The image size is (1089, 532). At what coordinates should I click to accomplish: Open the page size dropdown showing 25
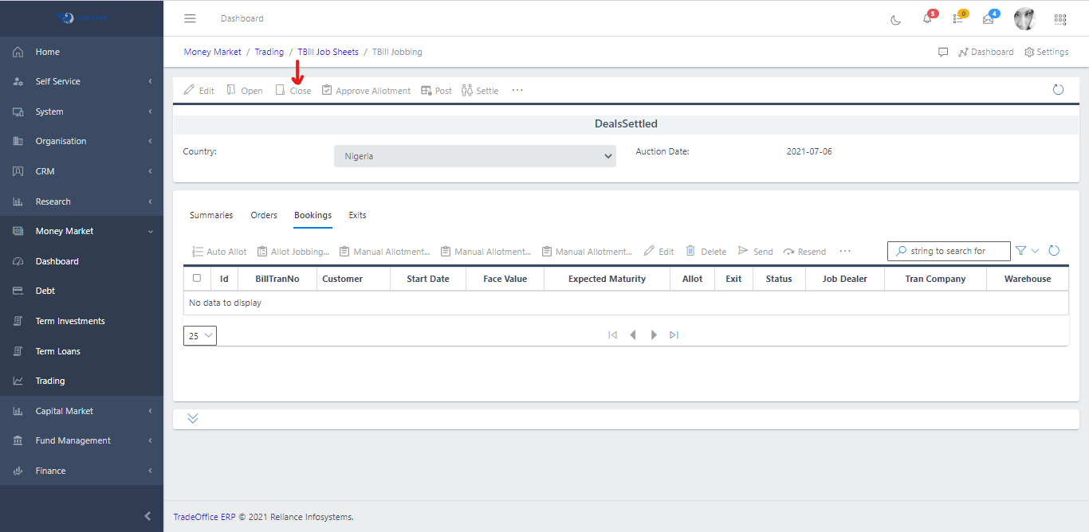(200, 336)
